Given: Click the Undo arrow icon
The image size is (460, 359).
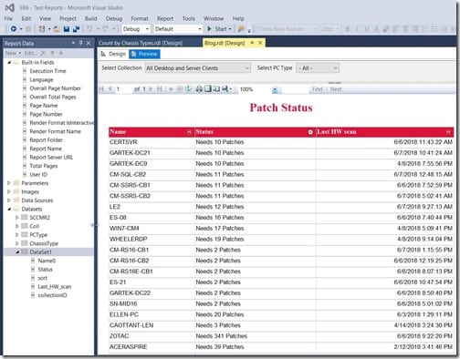Looking at the screenshot, I should click(89, 29).
